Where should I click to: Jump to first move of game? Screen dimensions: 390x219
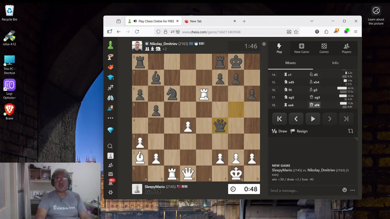(279, 119)
